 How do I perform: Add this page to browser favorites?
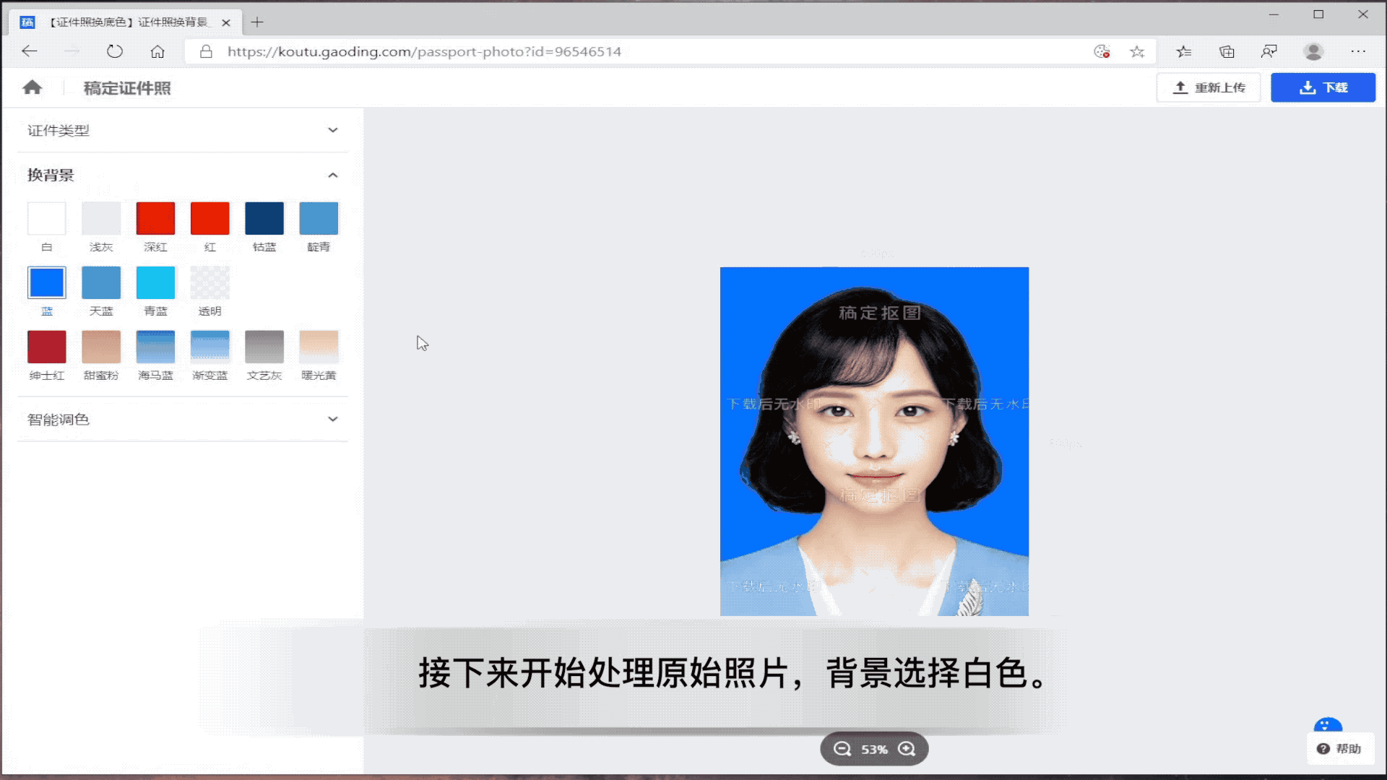[x=1137, y=51]
